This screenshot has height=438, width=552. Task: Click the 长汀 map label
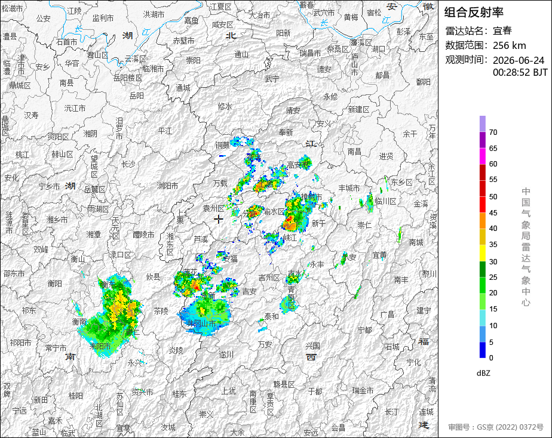tap(391, 412)
